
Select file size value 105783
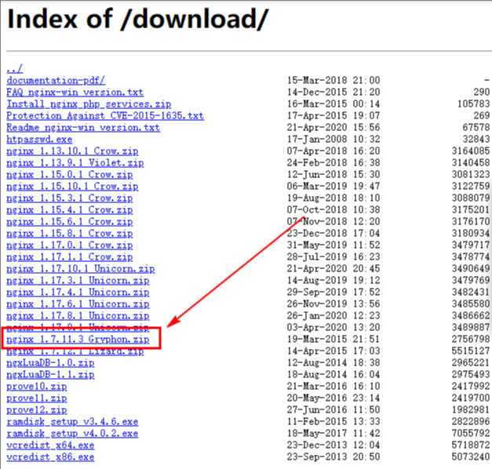pos(473,104)
